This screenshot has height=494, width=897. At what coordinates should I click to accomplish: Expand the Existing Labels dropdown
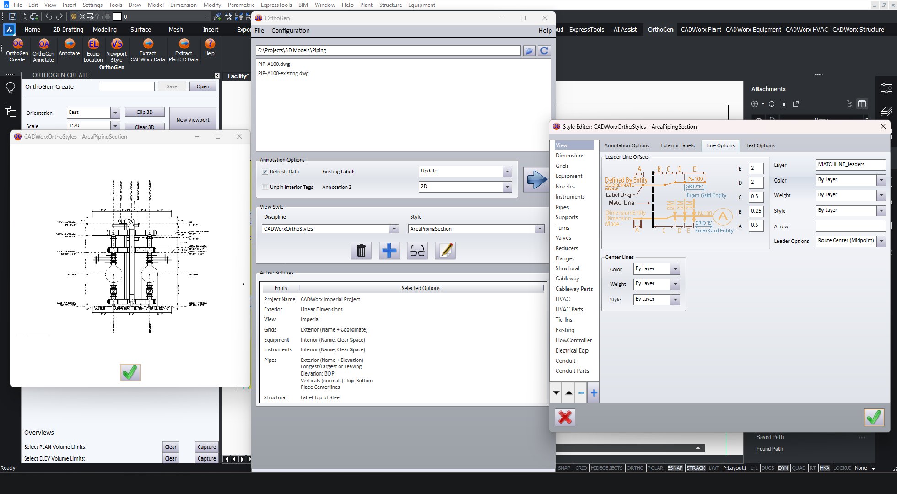click(x=507, y=171)
